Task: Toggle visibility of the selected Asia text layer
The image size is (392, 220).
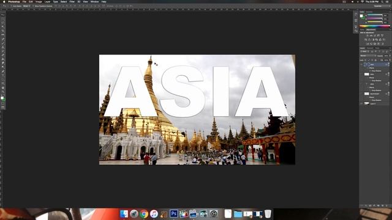Action: (x=361, y=65)
